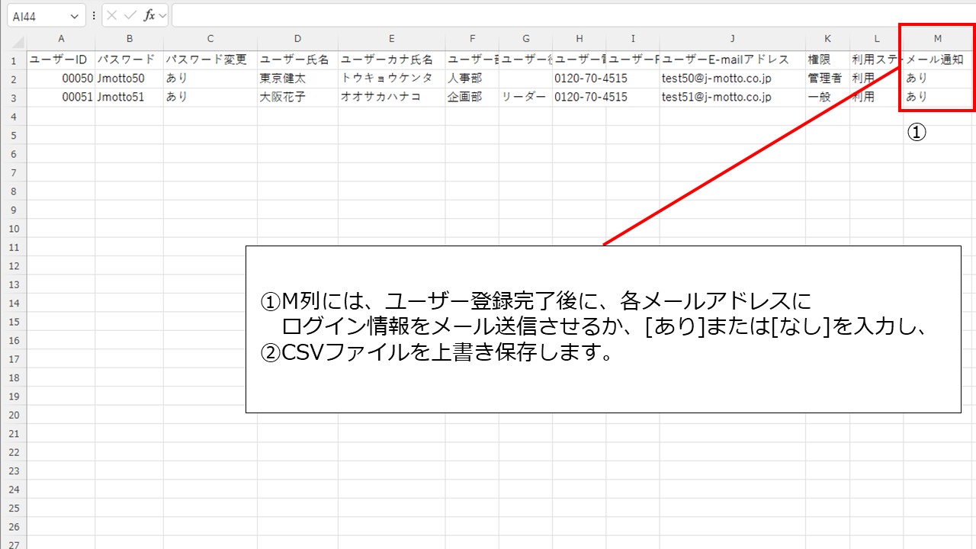Image resolution: width=976 pixels, height=549 pixels.
Task: Click phone number 0120-70-4515 in row 2
Action: pyautogui.click(x=591, y=79)
